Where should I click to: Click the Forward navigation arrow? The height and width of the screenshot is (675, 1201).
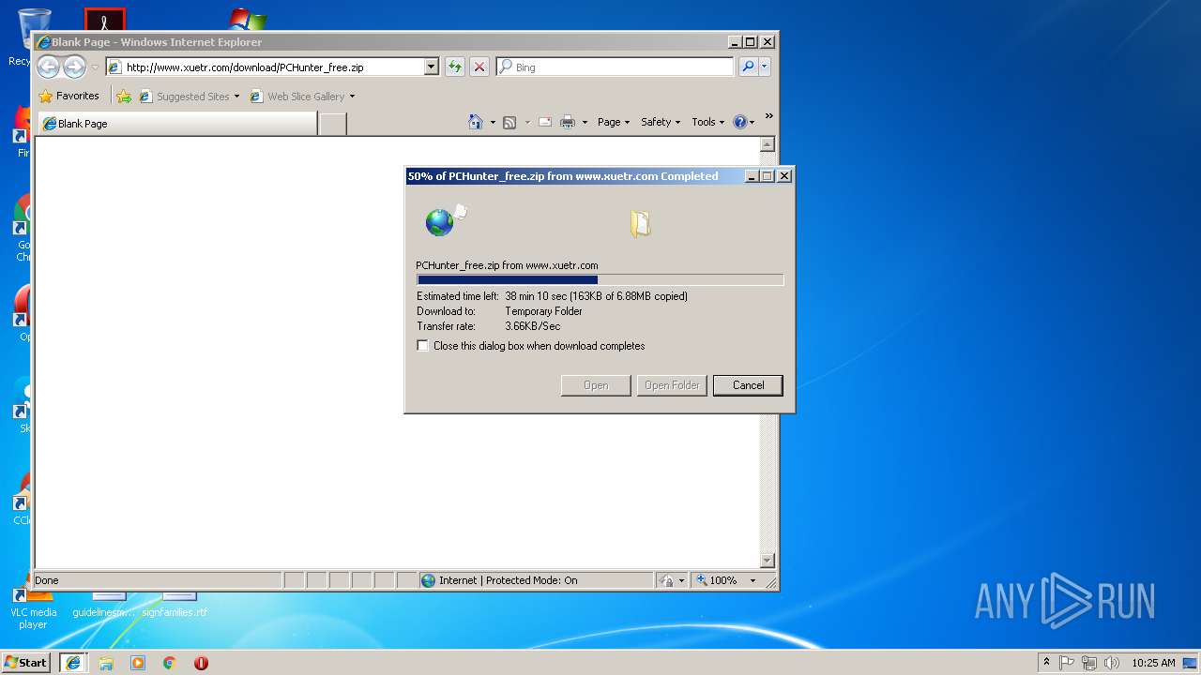(x=74, y=67)
